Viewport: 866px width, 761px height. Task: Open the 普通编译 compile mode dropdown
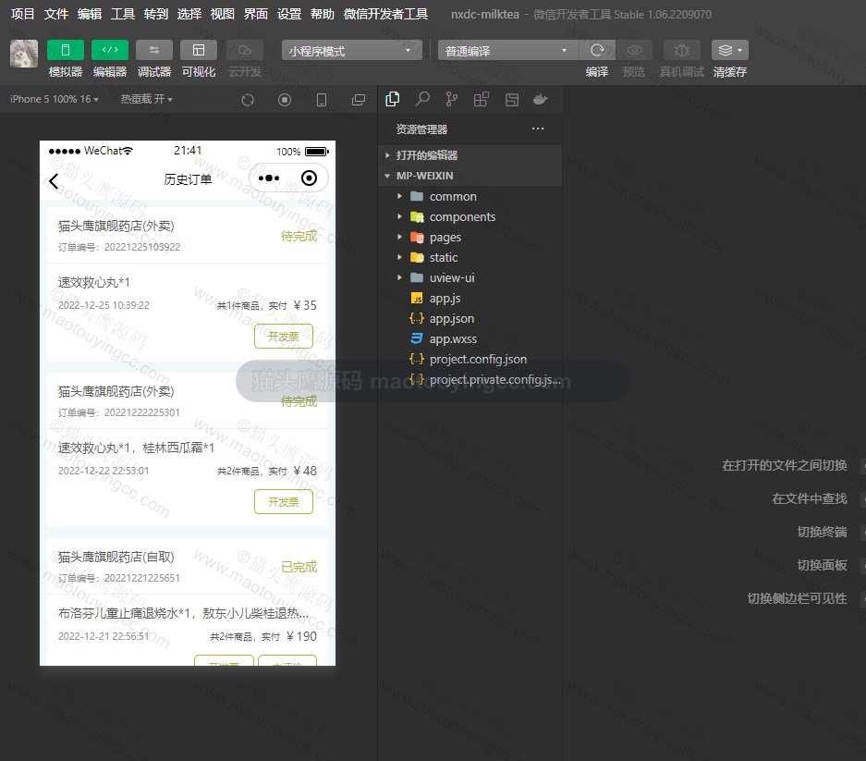point(508,50)
